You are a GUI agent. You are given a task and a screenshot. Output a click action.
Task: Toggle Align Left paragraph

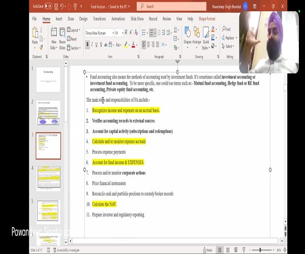(x=143, y=45)
